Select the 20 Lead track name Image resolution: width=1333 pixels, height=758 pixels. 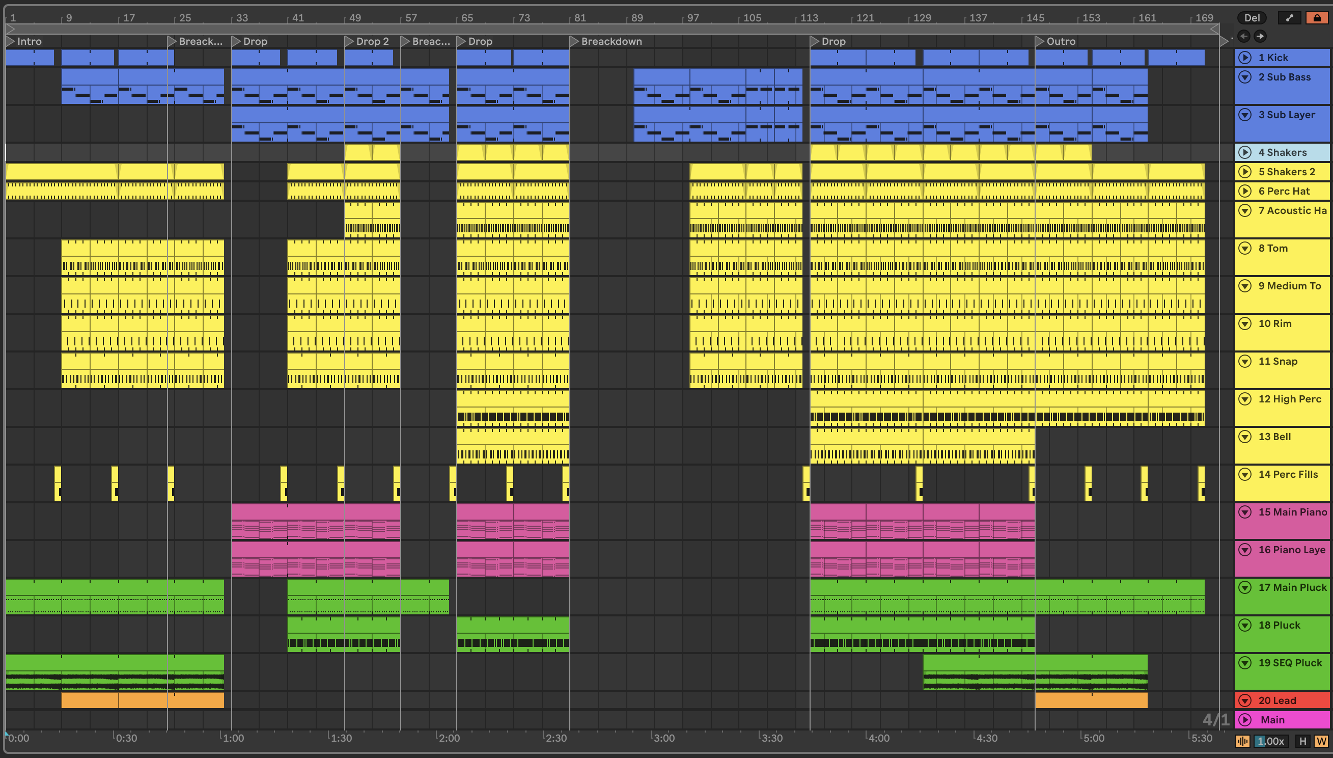click(1277, 701)
